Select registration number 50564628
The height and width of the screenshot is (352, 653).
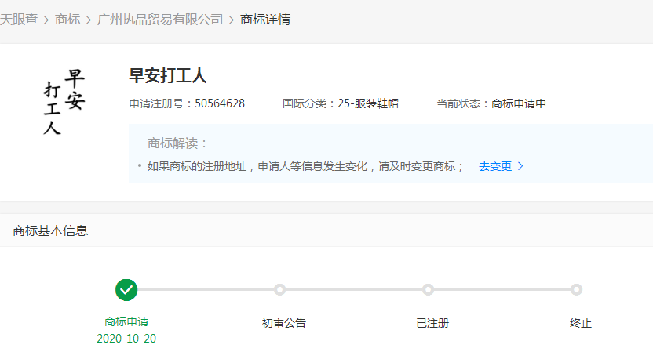(x=220, y=103)
